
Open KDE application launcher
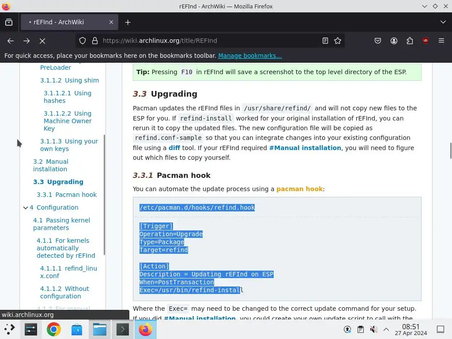click(x=9, y=329)
